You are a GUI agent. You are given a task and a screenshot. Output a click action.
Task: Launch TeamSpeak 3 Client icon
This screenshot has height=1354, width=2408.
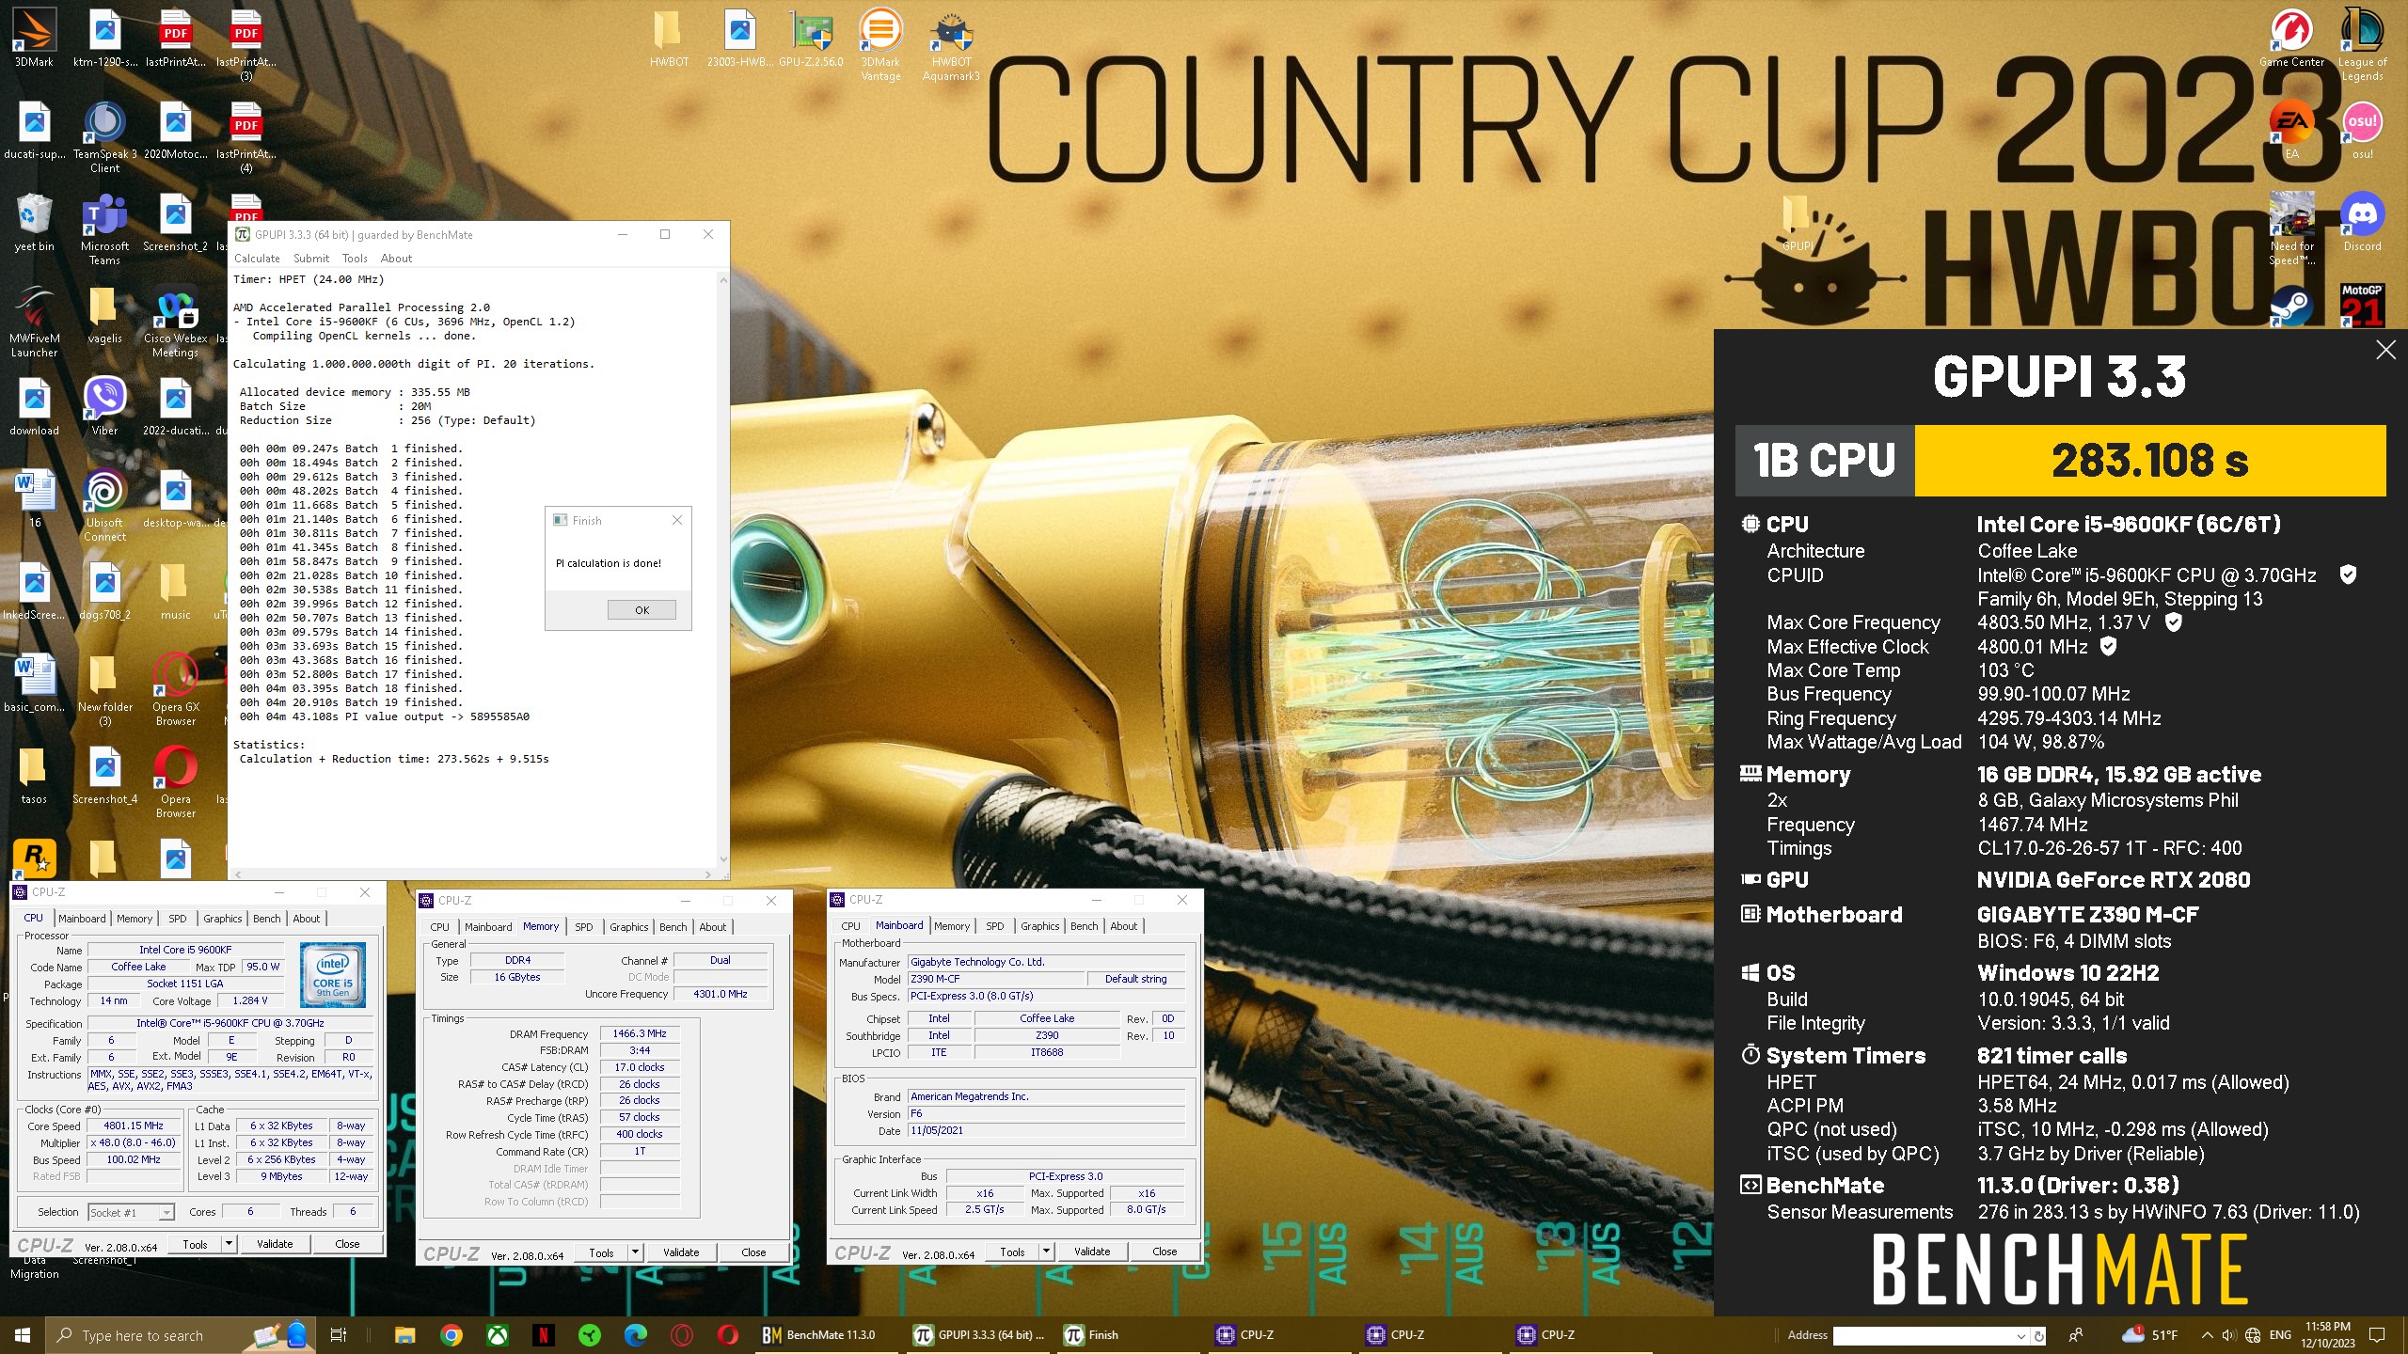(104, 137)
